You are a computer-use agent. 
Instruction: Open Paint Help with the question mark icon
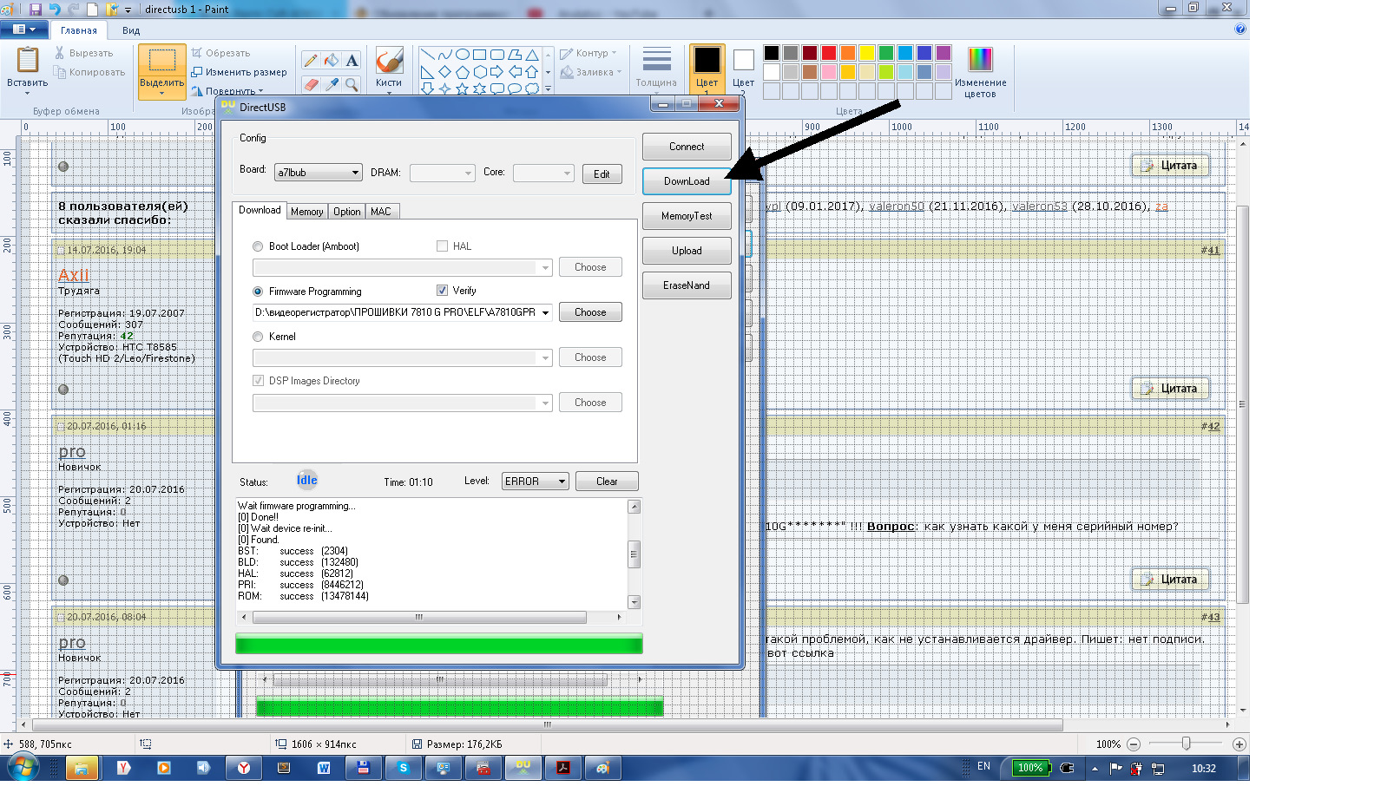(1240, 29)
